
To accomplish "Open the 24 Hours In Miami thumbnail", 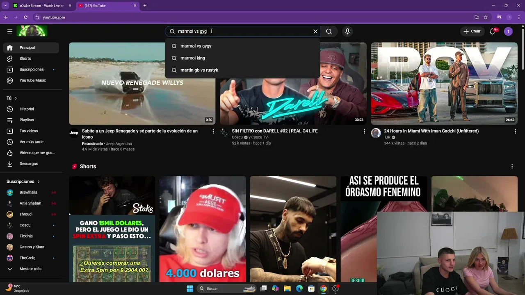I will pyautogui.click(x=444, y=84).
